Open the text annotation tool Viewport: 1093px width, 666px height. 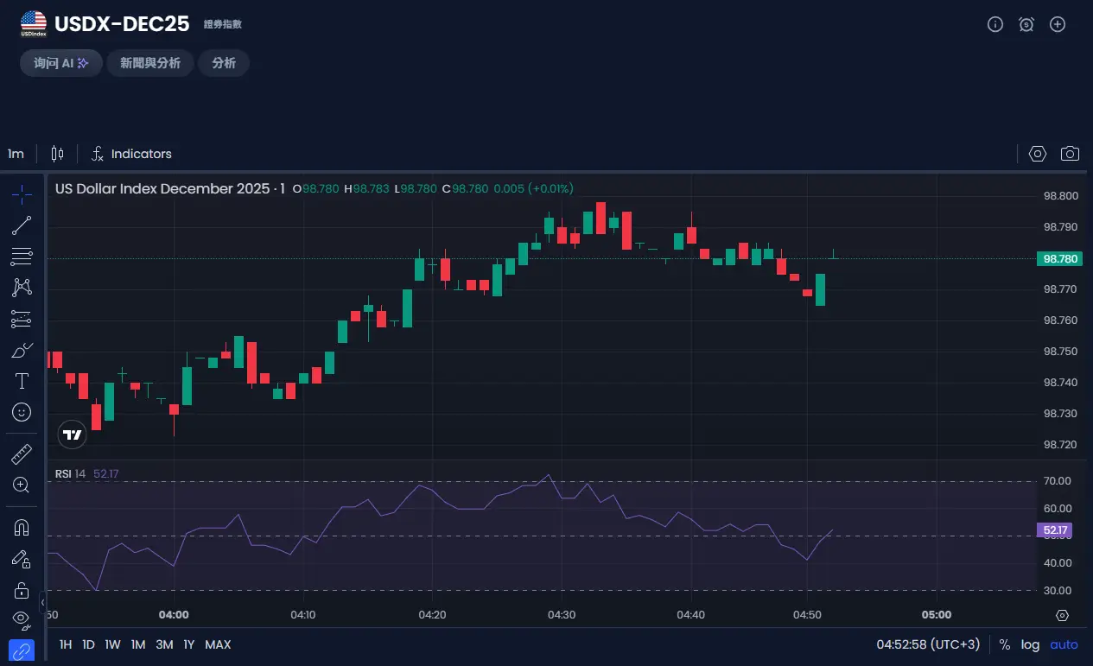point(22,381)
